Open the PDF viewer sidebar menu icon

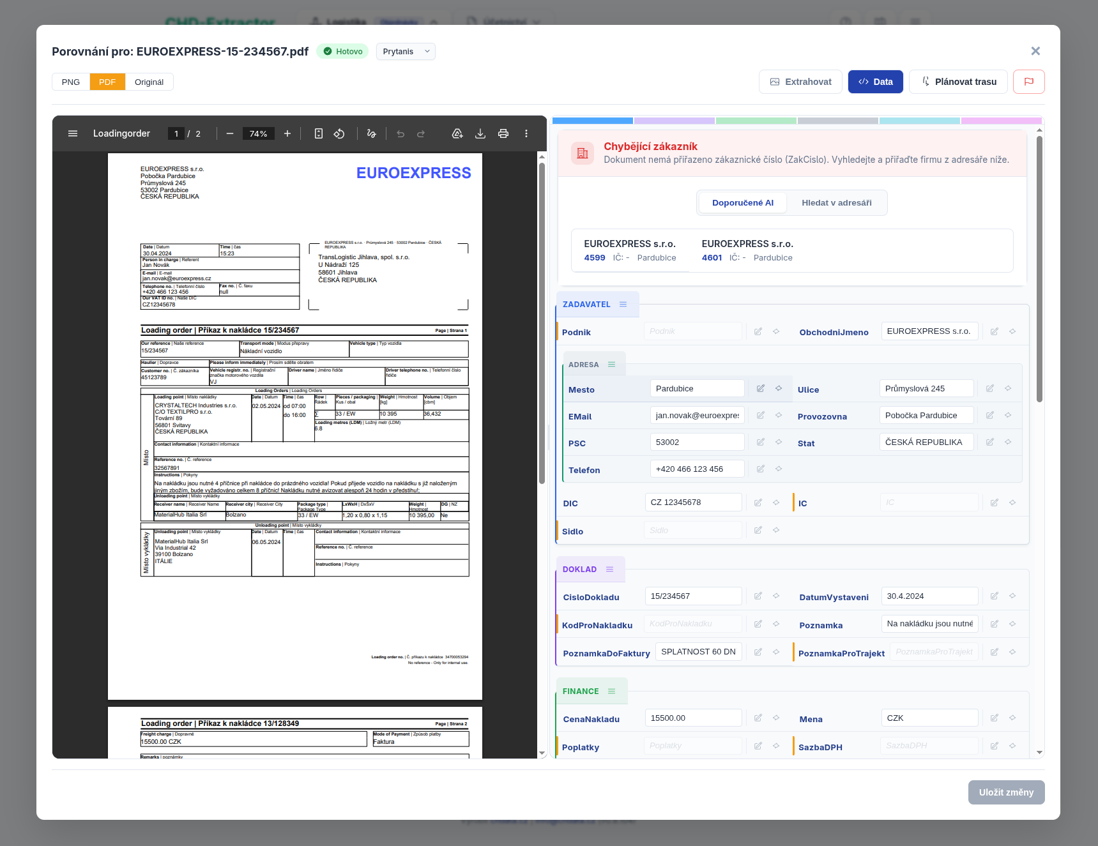73,133
